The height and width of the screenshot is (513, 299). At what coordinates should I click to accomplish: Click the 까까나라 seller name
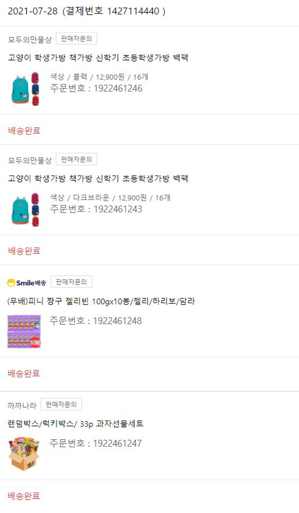pos(22,405)
